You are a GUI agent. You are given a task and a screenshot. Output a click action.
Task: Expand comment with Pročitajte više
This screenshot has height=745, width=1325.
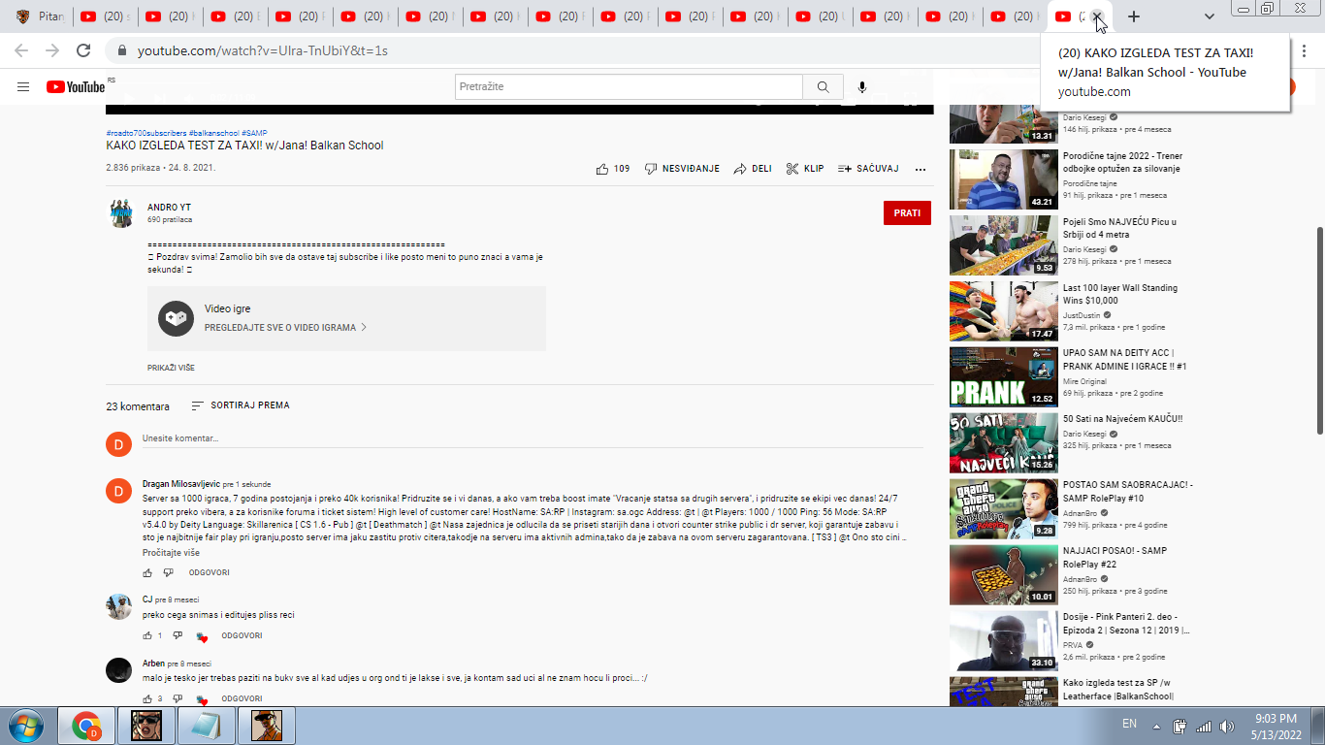[171, 553]
